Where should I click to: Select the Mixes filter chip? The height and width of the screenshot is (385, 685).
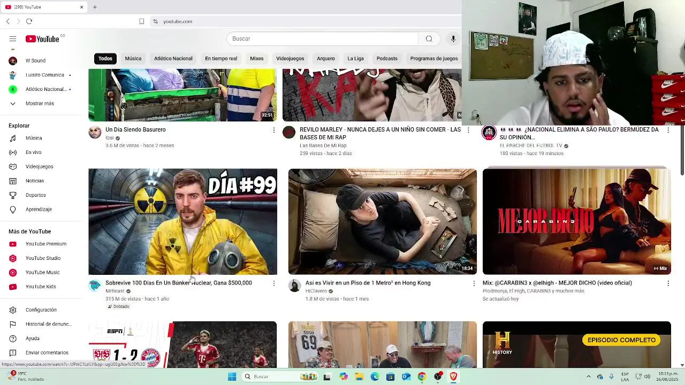coord(257,58)
